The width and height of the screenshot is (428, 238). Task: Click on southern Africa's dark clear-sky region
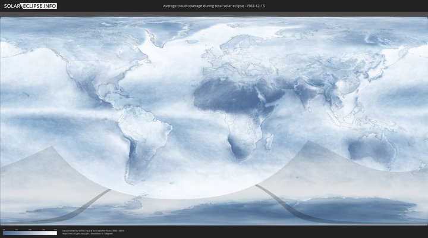click(240, 146)
